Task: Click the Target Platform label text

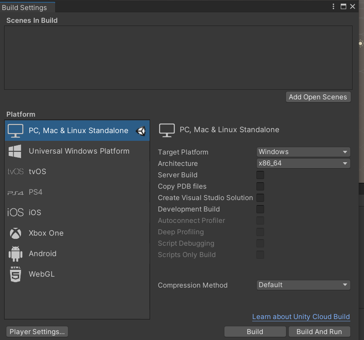Action: (183, 152)
